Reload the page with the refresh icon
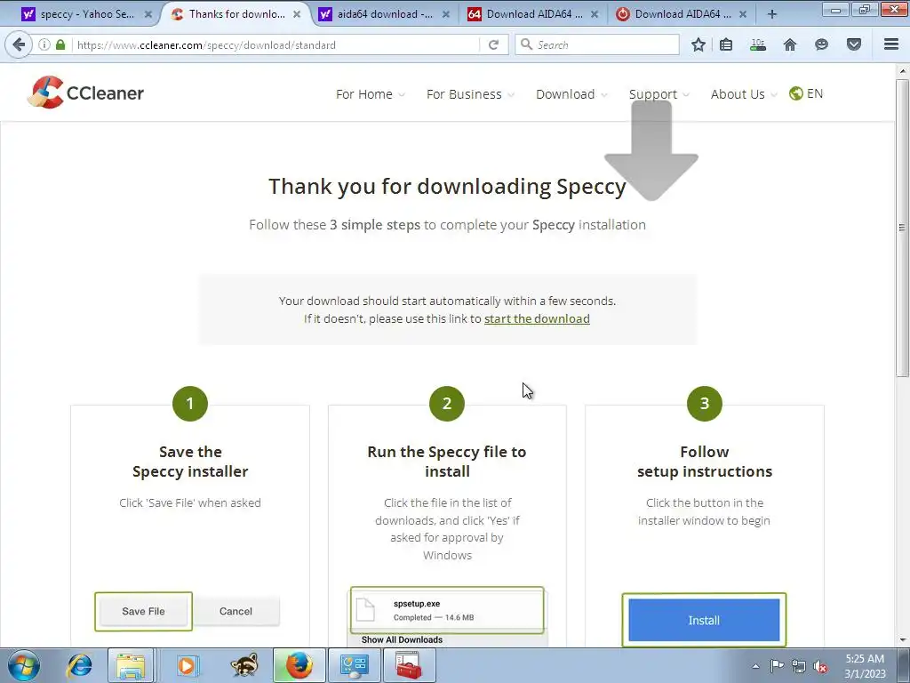The image size is (910, 683). [x=494, y=44]
